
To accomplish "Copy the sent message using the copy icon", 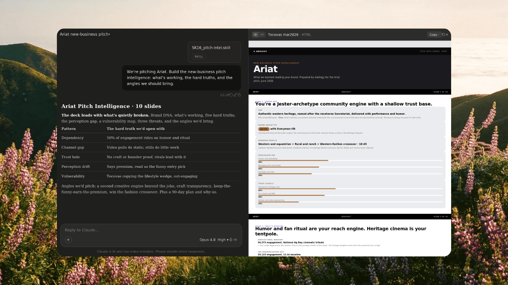I will 239,95.
